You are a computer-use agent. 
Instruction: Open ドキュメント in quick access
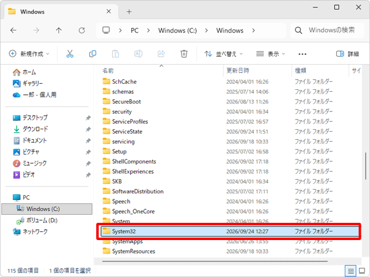pyautogui.click(x=30, y=140)
